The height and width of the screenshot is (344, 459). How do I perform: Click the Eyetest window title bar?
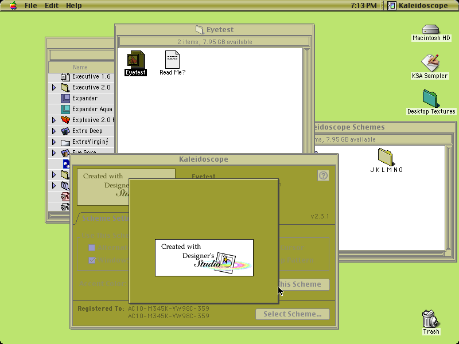pyautogui.click(x=215, y=30)
